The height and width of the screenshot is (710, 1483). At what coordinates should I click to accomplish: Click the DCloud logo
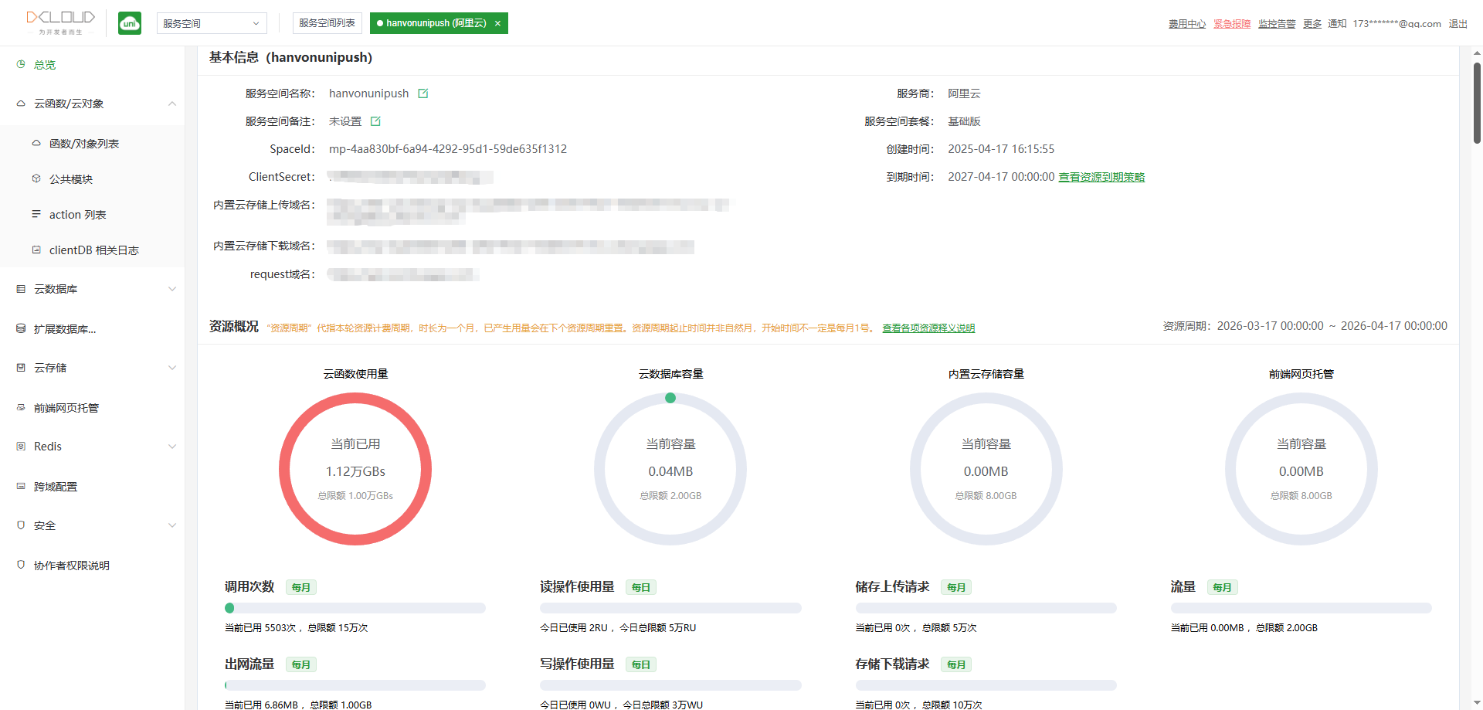pyautogui.click(x=60, y=22)
